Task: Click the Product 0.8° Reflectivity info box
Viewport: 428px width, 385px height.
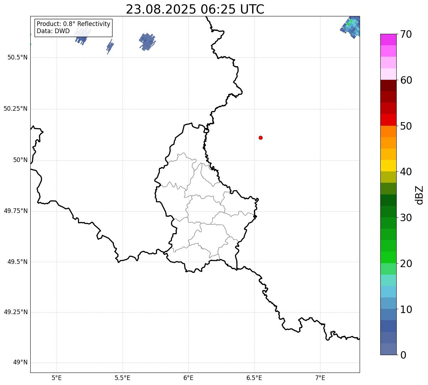Action: click(73, 27)
